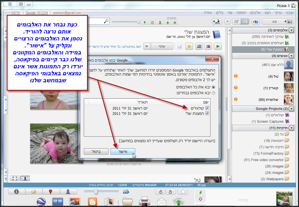Collapse the אנשים (4) section

click(x=291, y=56)
